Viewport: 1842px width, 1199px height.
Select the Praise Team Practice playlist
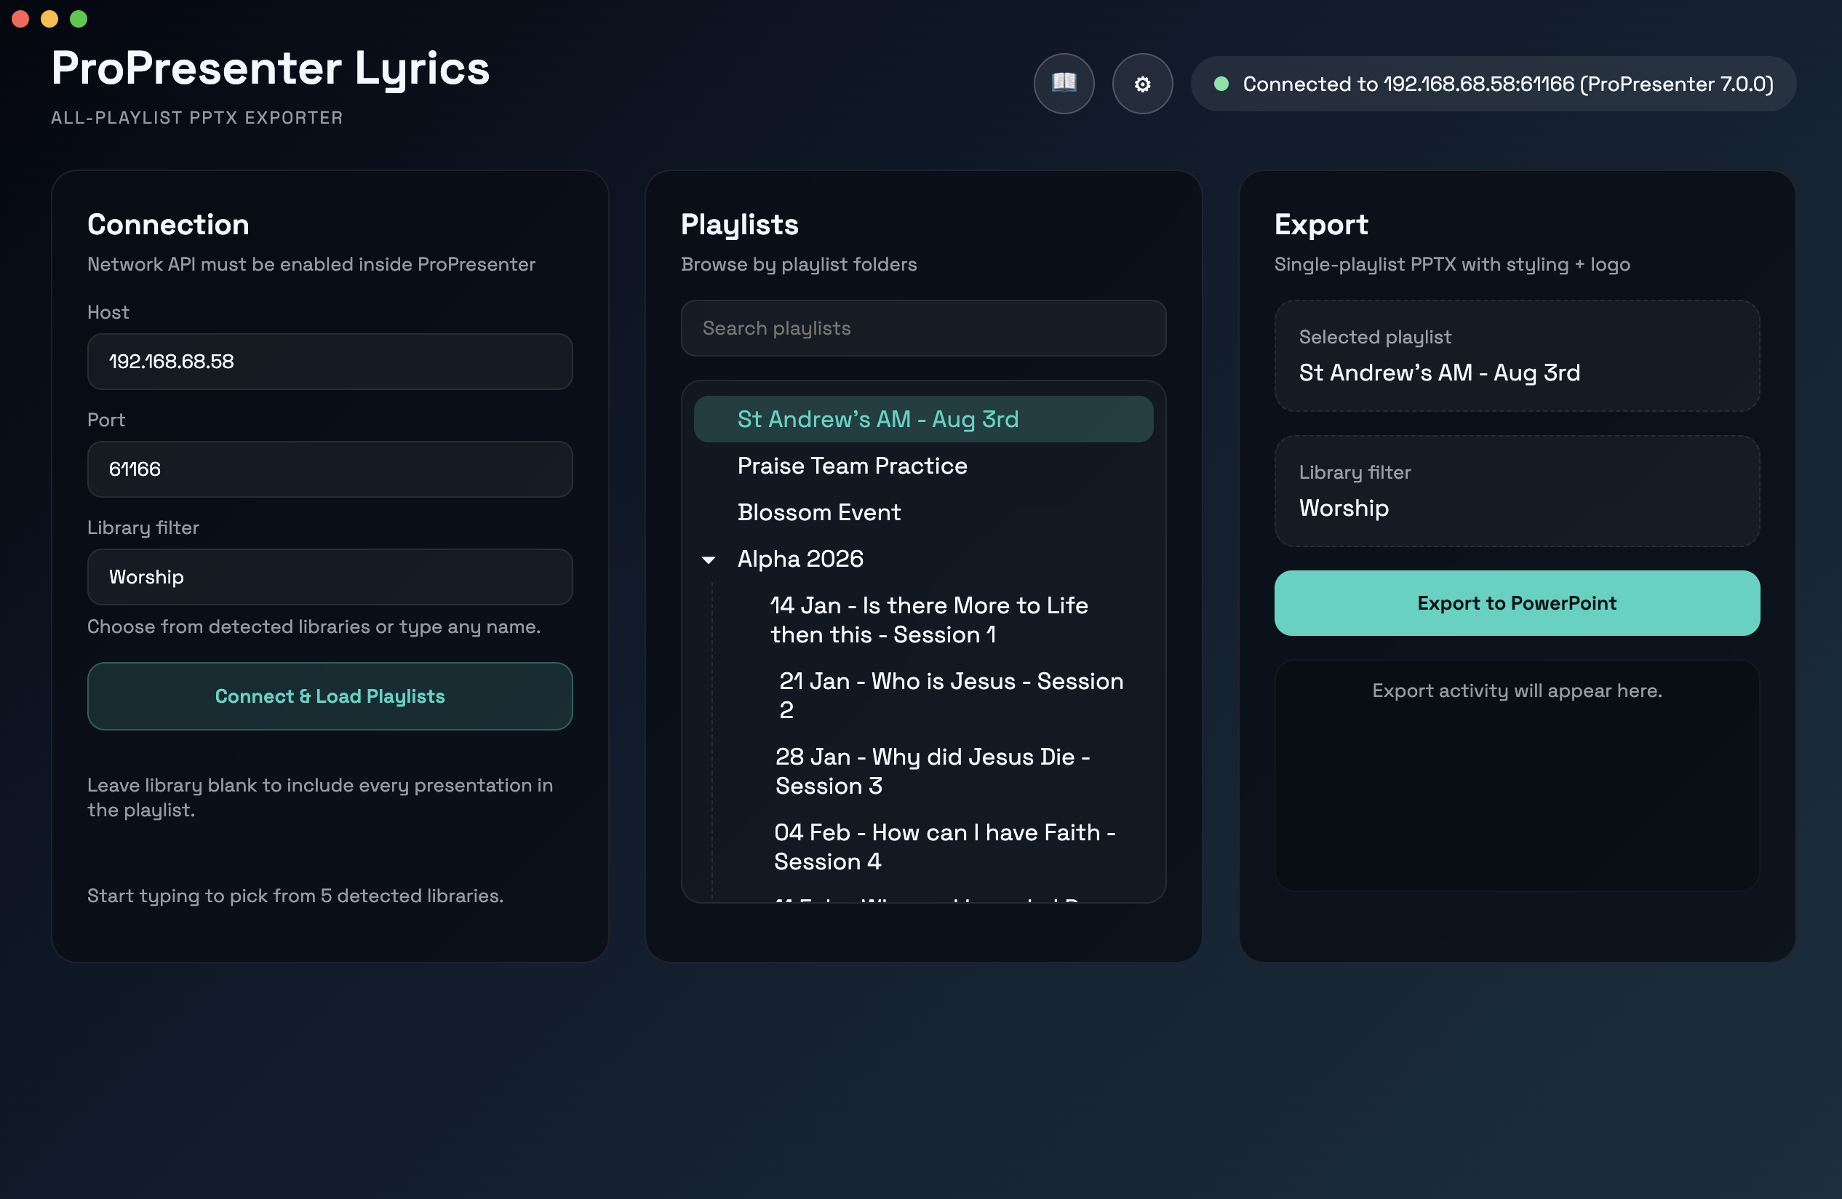click(851, 466)
